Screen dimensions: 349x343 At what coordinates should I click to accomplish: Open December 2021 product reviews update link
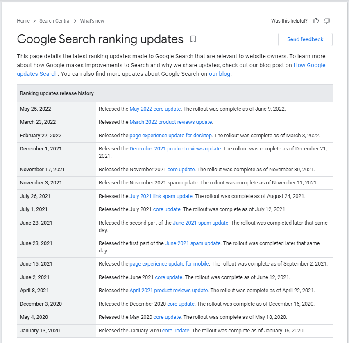click(175, 149)
